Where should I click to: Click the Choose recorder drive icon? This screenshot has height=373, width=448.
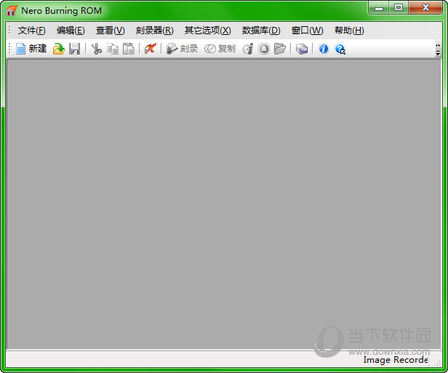[x=302, y=49]
